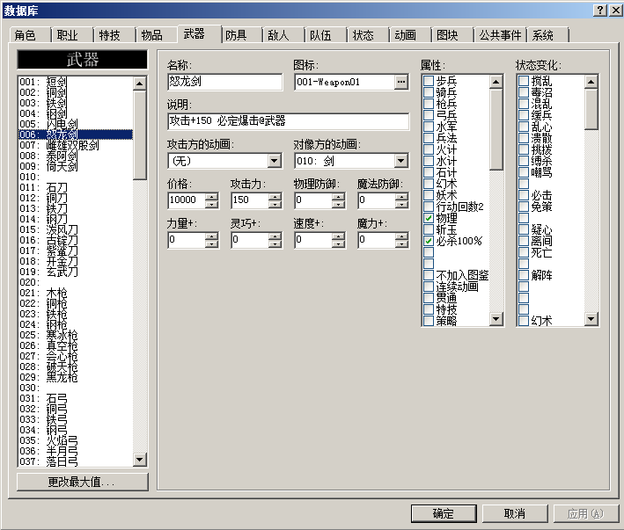
Task: Toggle 混乱 state change checkbox
Action: click(x=524, y=104)
